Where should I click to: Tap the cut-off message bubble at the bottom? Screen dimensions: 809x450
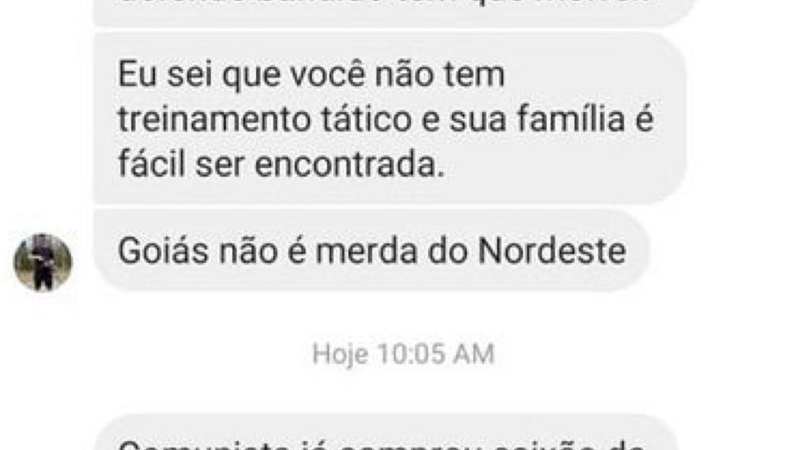[x=385, y=433]
